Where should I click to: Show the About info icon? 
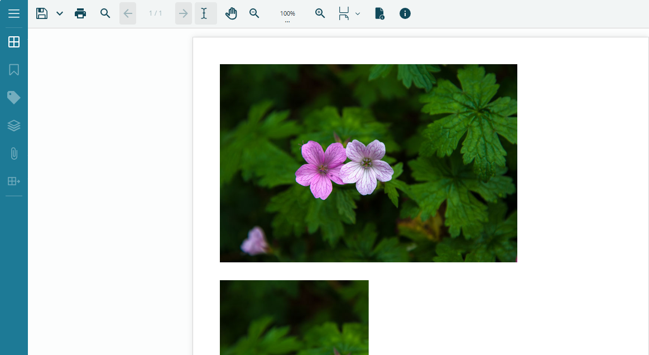(405, 13)
